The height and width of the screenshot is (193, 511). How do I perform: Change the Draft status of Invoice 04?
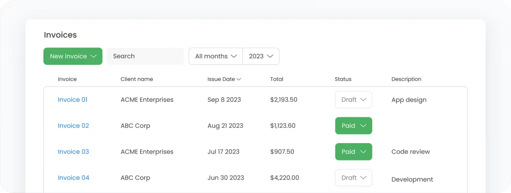[354, 178]
